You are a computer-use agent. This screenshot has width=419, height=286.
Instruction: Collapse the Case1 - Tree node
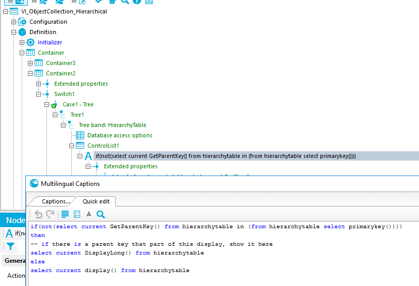(x=47, y=104)
